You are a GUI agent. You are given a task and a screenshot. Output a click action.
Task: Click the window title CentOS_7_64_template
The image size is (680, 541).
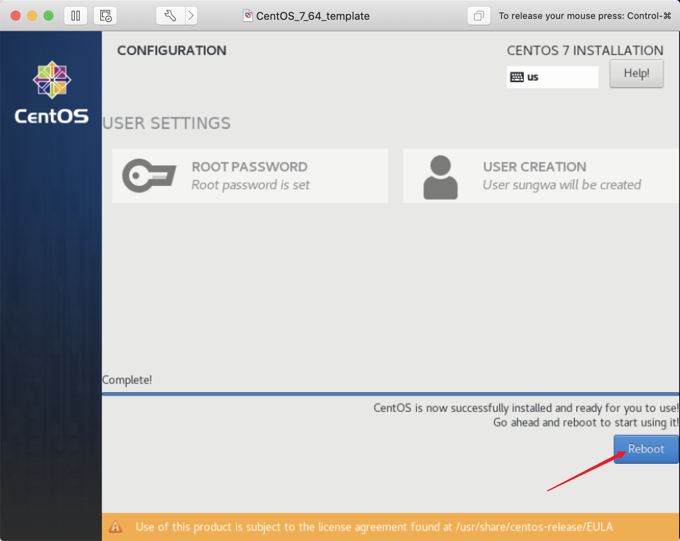point(313,16)
